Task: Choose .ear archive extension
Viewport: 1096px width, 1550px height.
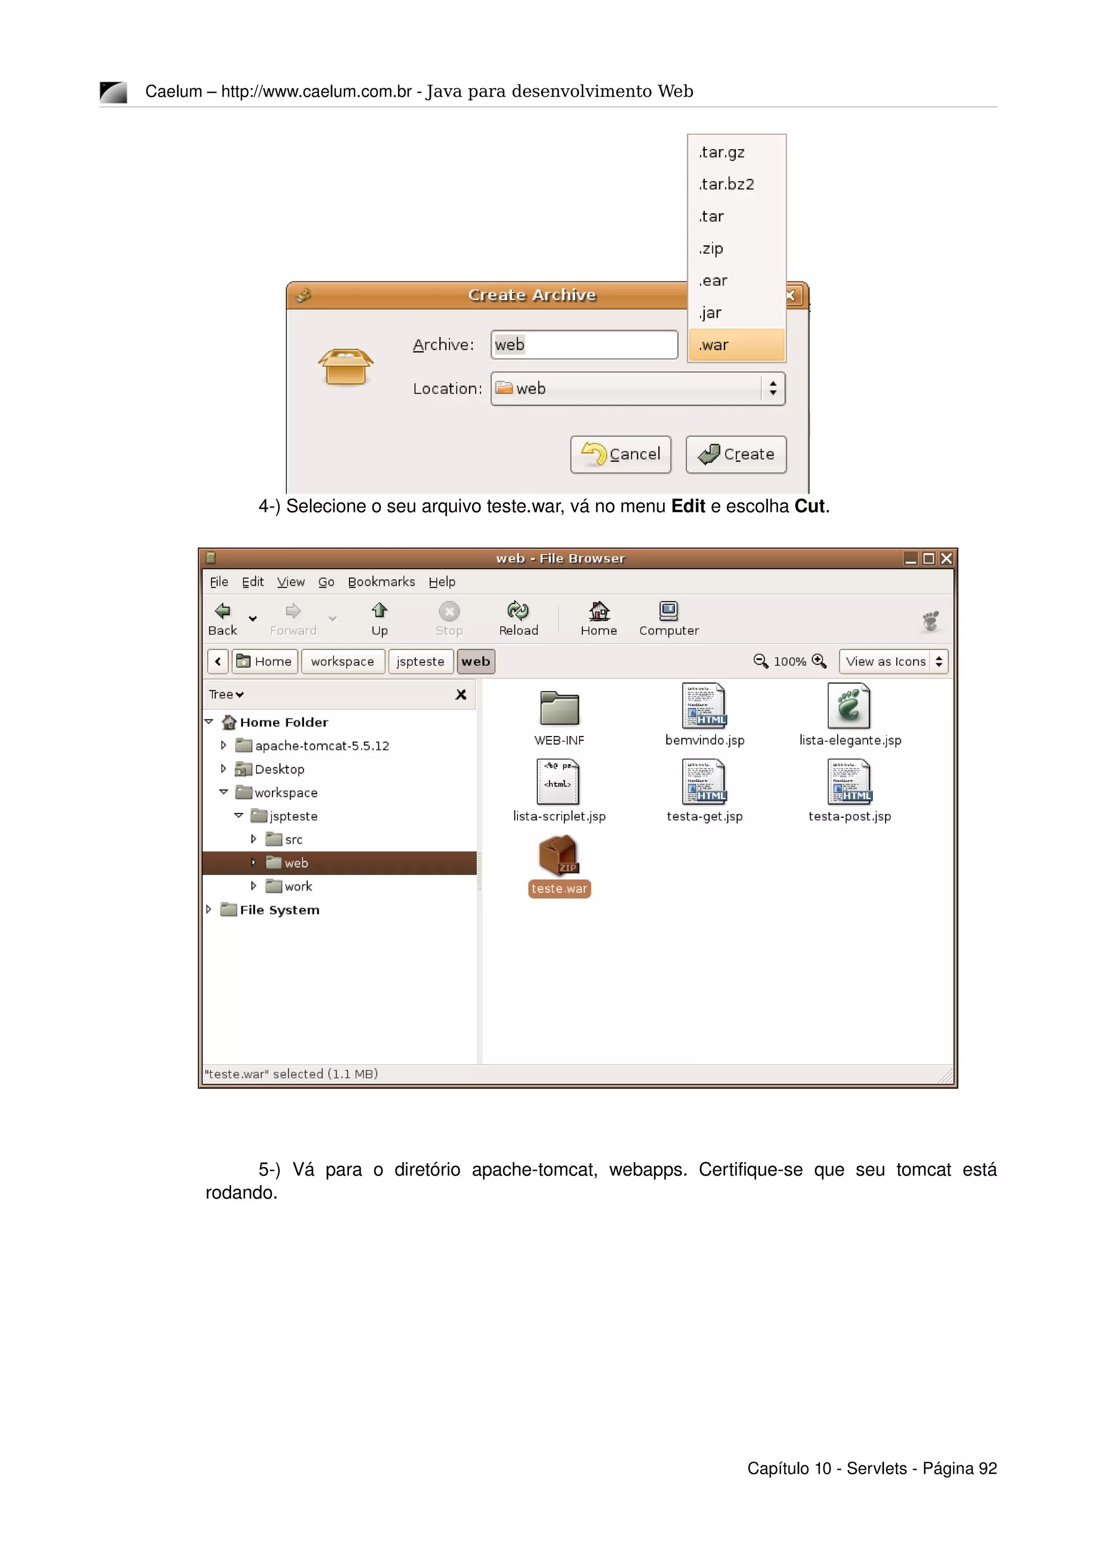Action: (737, 281)
